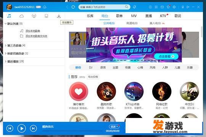Play the previous track
Viewport: 206px width, 137px height.
pyautogui.click(x=10, y=128)
